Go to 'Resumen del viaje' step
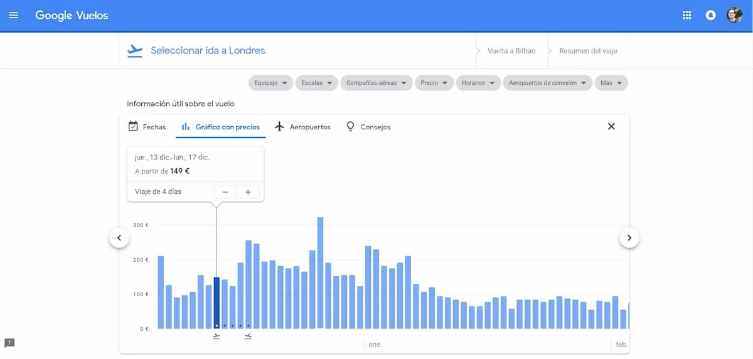The height and width of the screenshot is (359, 753). (588, 51)
